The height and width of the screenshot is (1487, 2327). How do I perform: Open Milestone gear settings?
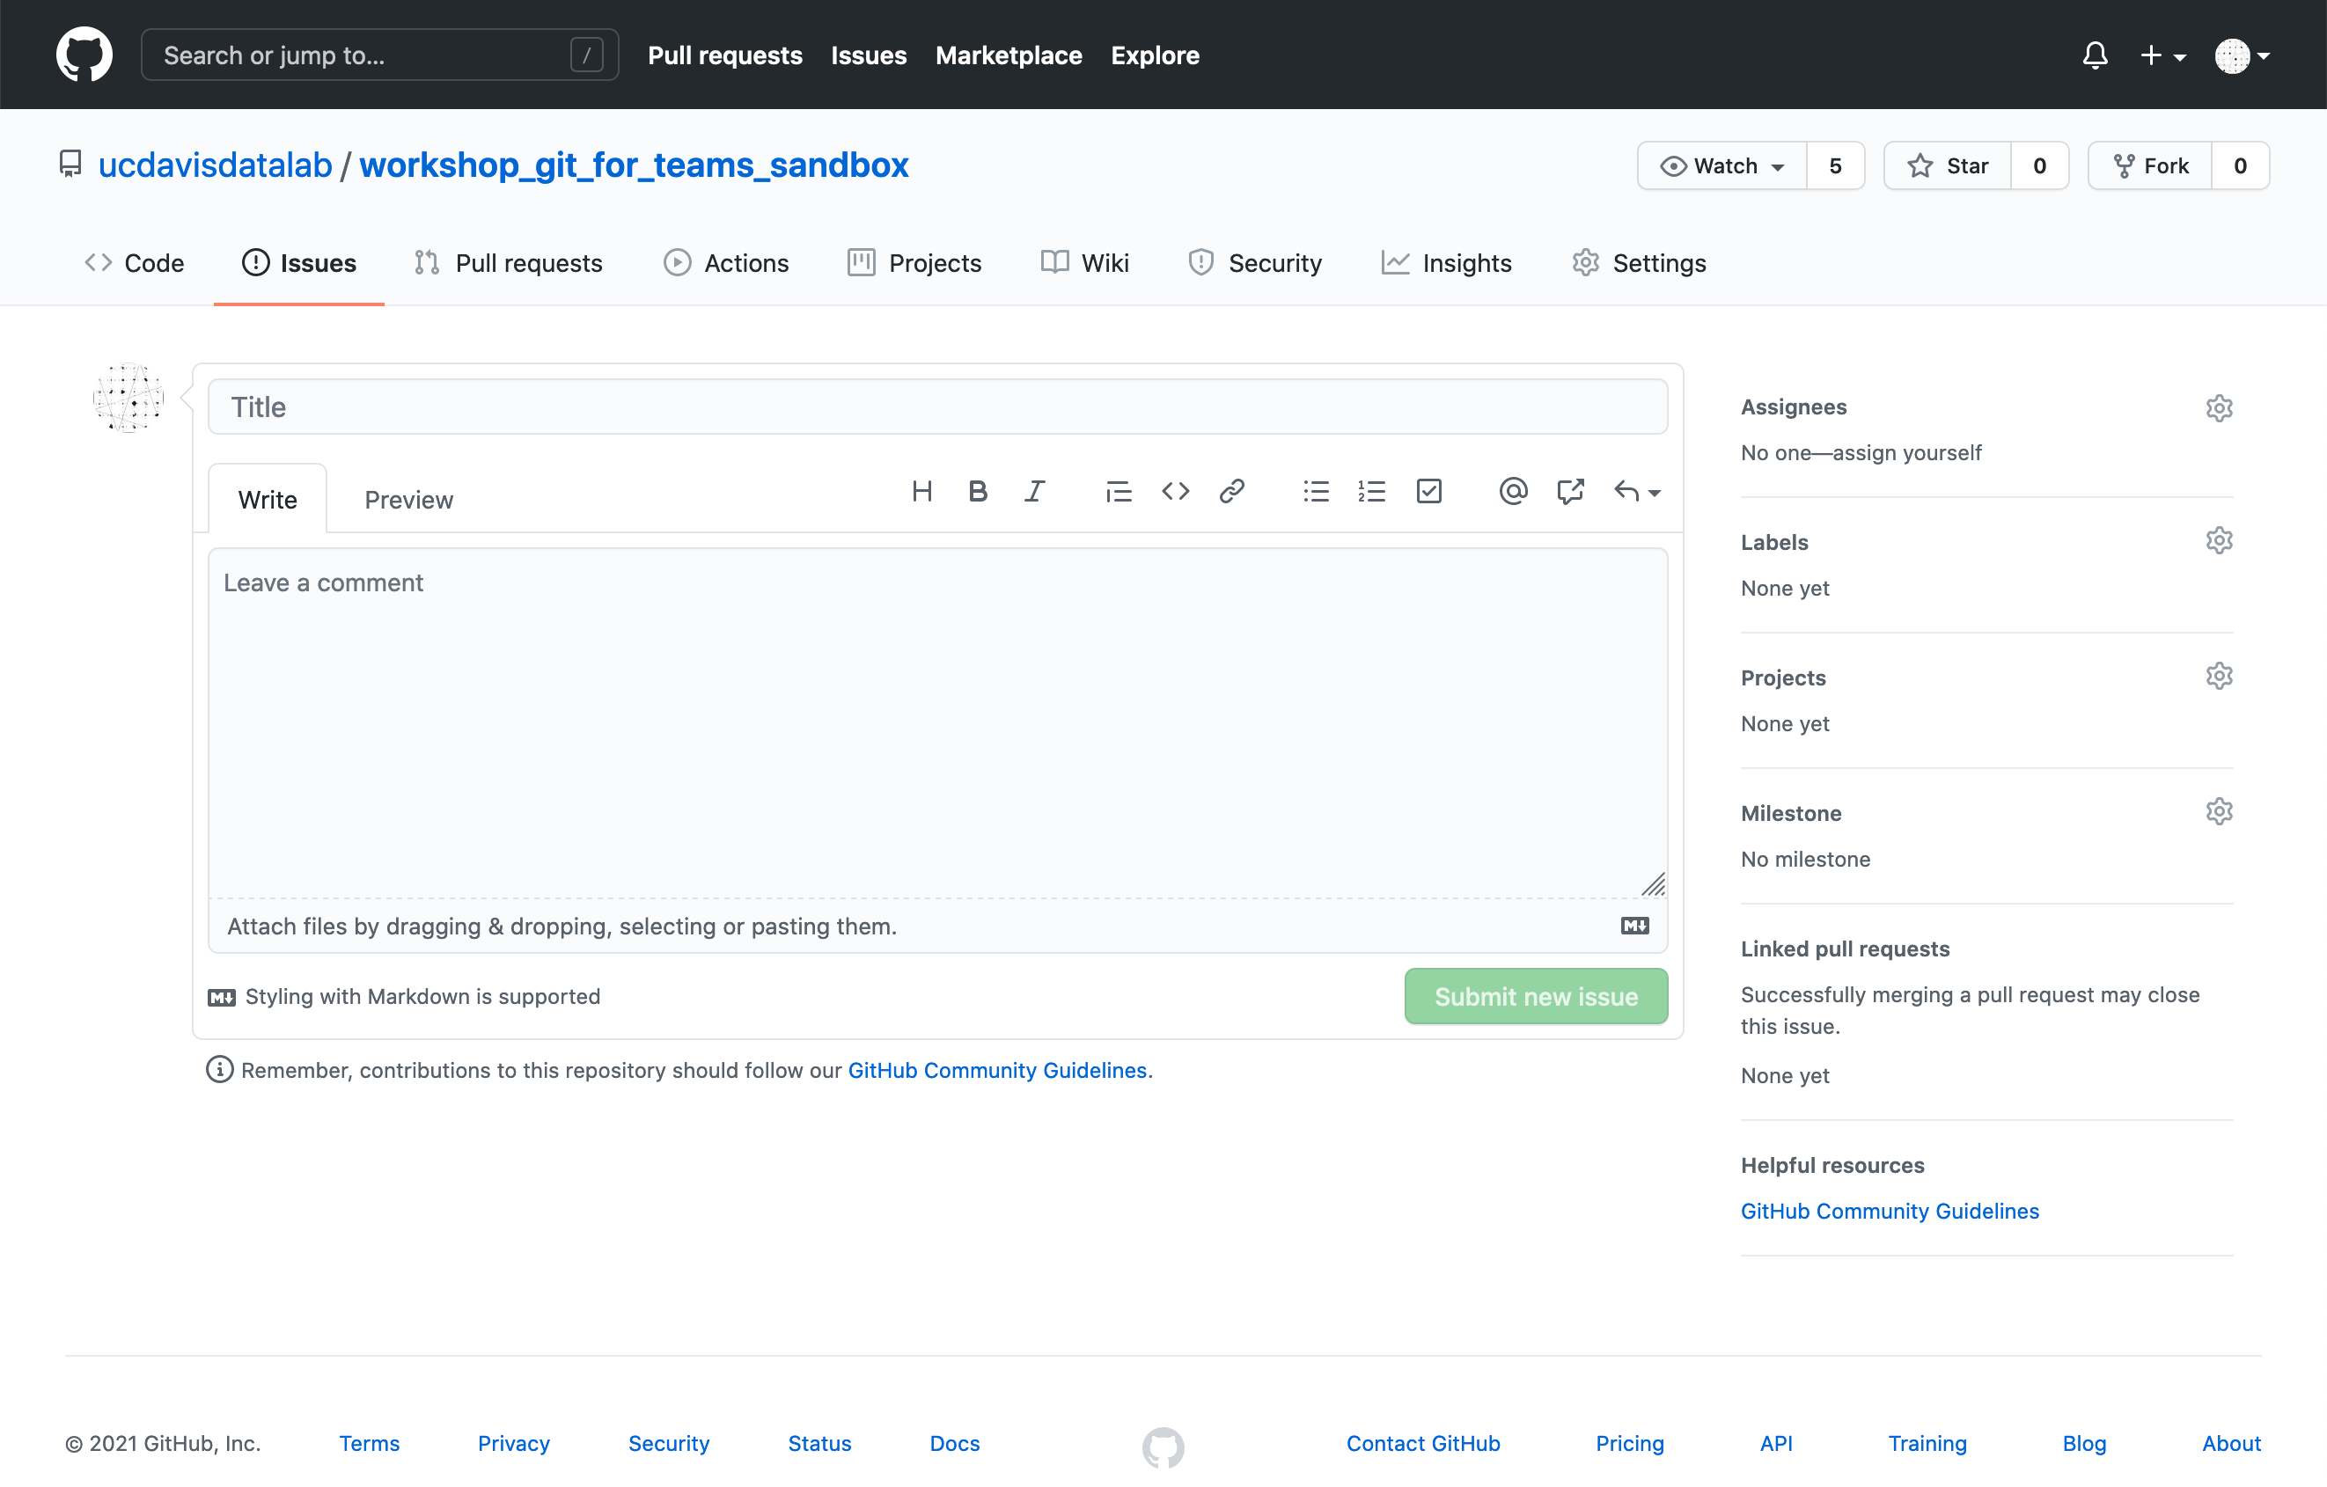2219,810
